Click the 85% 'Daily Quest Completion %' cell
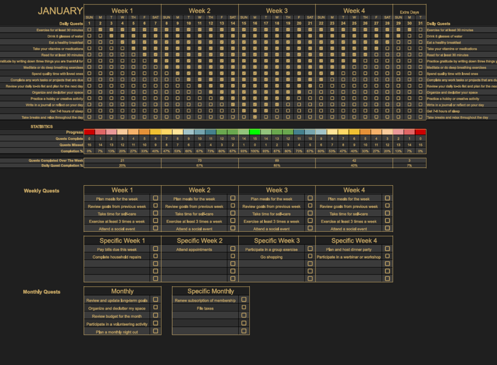 click(x=277, y=165)
